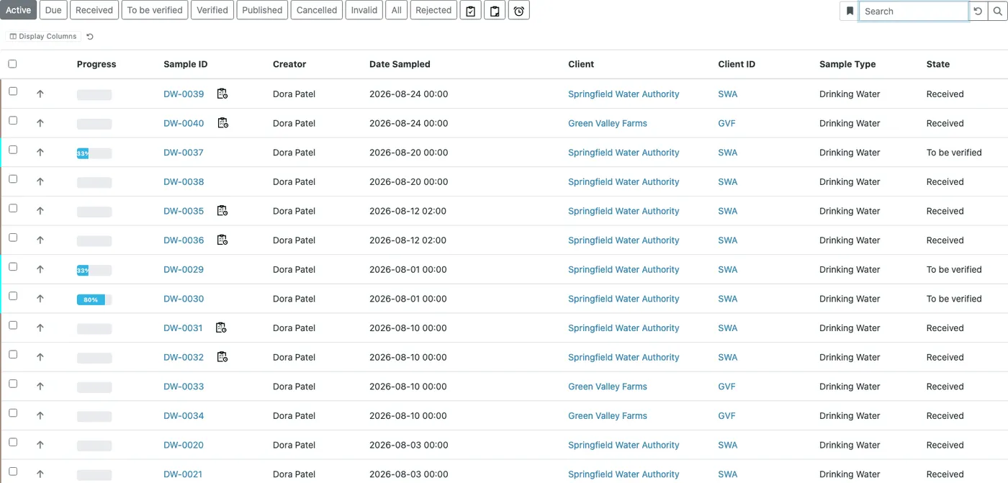1008x483 pixels.
Task: Show the Invalid samples tab
Action: pos(364,10)
